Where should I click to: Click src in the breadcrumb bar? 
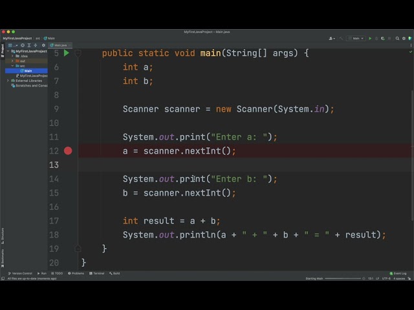38,38
